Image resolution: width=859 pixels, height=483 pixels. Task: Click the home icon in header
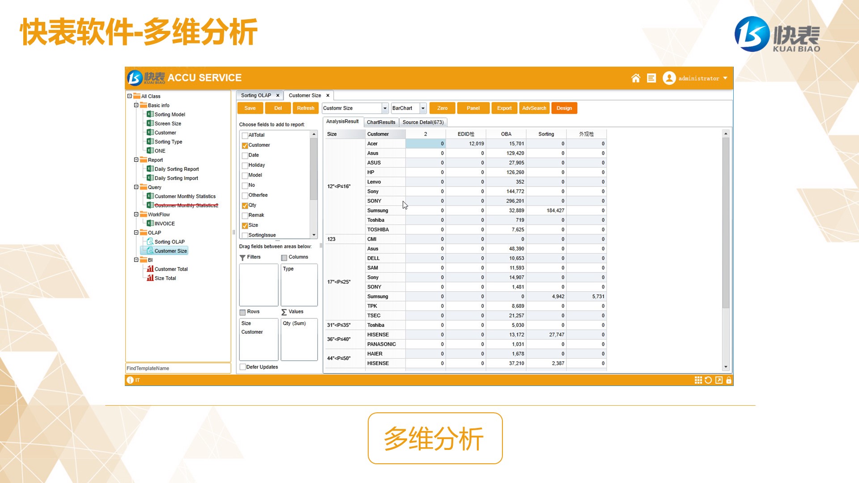coord(635,78)
